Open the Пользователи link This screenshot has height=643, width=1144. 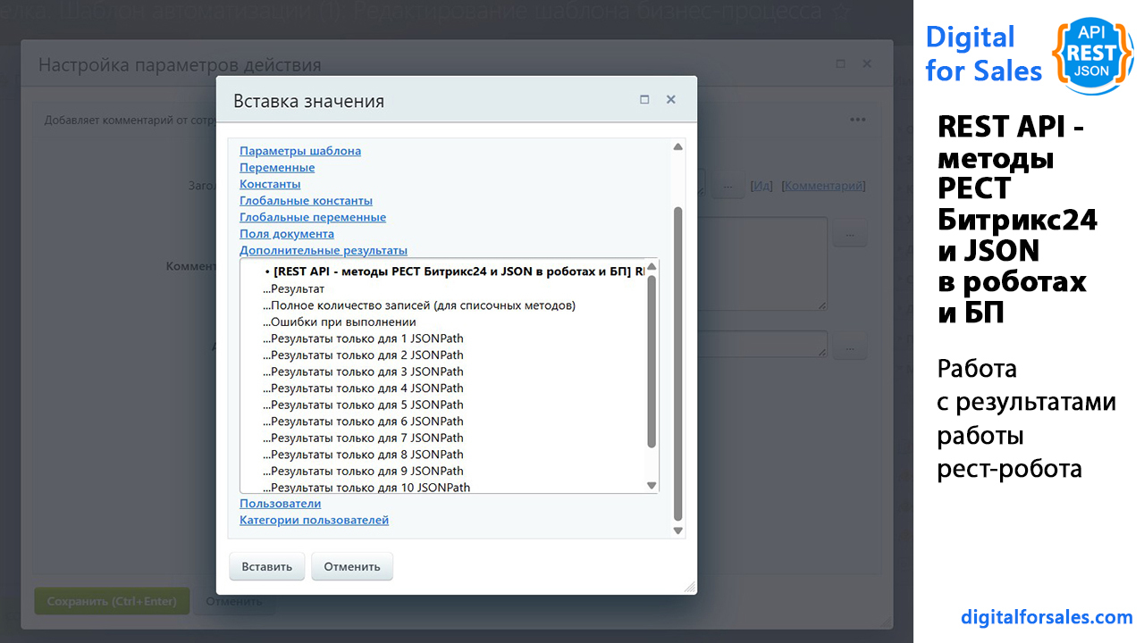click(x=281, y=504)
